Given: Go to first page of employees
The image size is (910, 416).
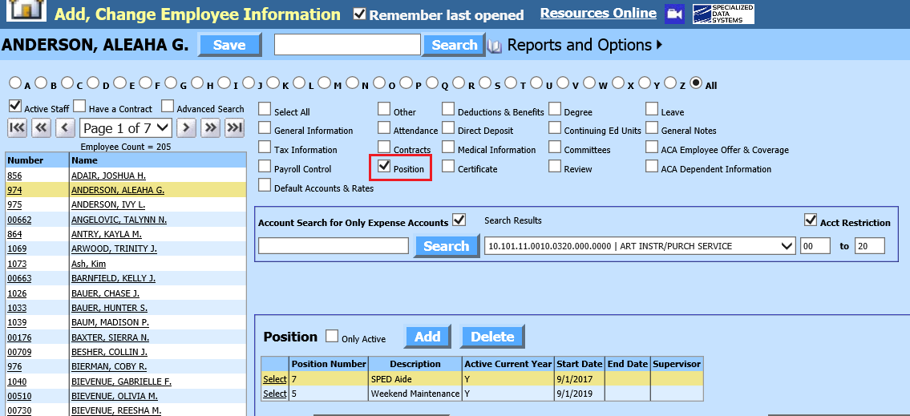Looking at the screenshot, I should point(18,127).
